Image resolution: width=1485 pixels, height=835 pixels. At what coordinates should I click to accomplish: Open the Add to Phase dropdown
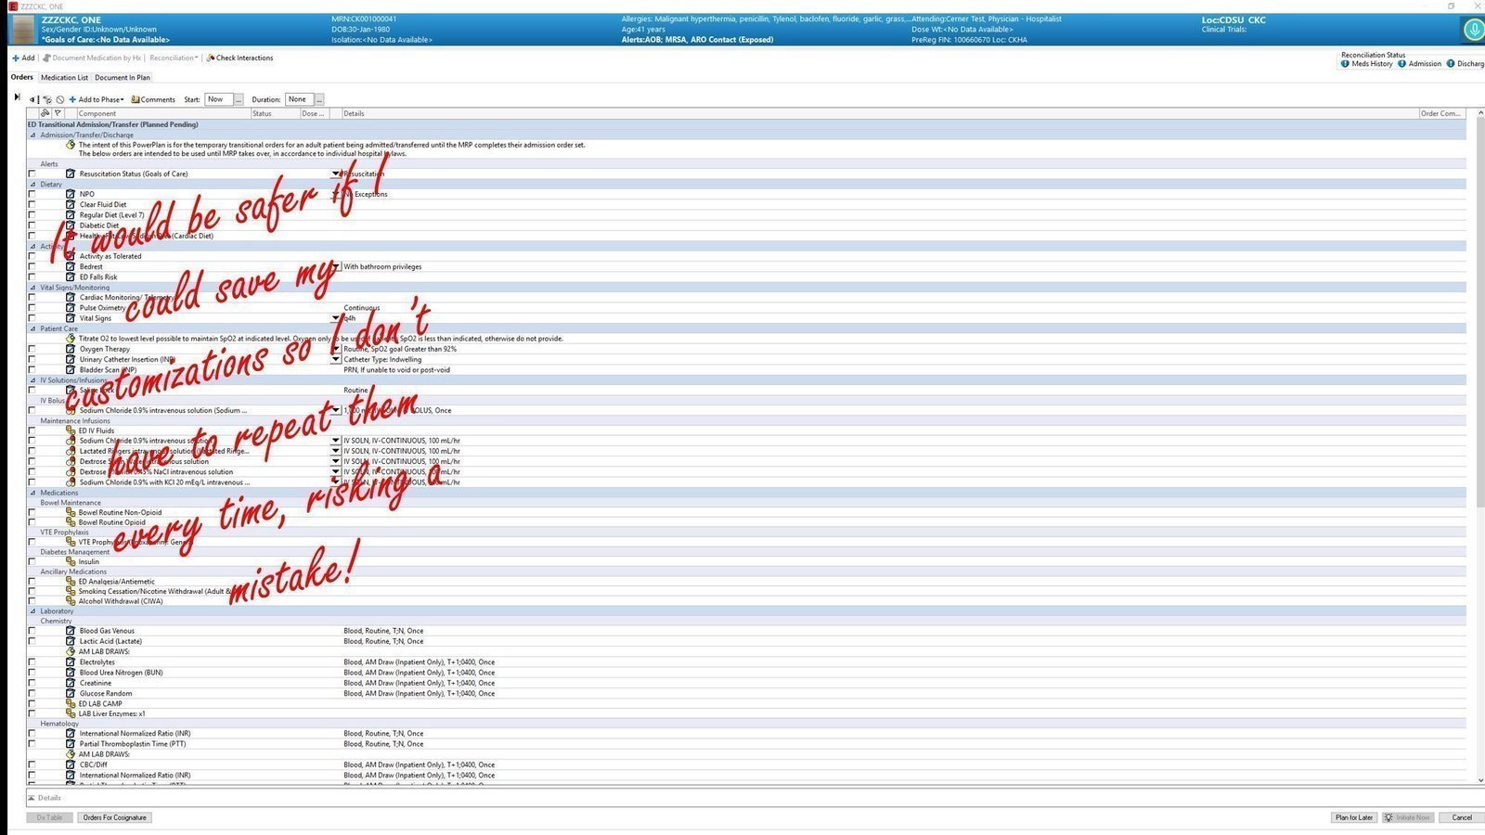(x=96, y=99)
